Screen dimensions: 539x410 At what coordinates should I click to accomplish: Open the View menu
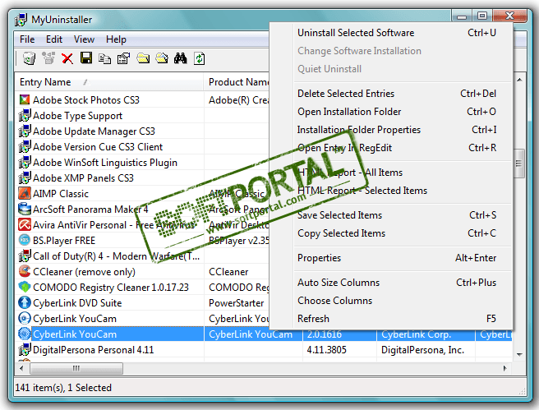coord(84,39)
